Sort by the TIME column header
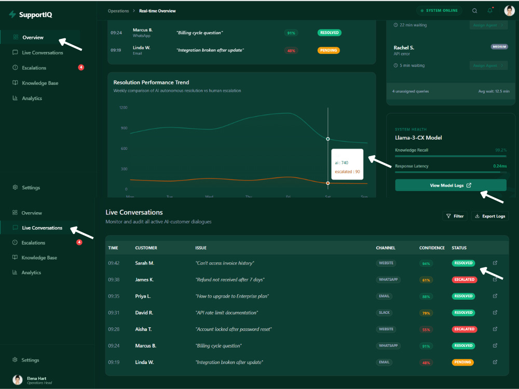This screenshot has width=519, height=389. (x=113, y=248)
